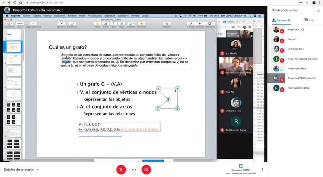Screen dimensions: 323x177
Task: Insert a chart with Gráfica icon
Action: pyautogui.click(x=105, y=24)
